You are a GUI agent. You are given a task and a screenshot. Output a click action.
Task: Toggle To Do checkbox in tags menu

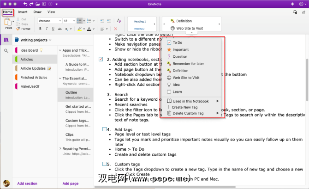click(x=169, y=43)
